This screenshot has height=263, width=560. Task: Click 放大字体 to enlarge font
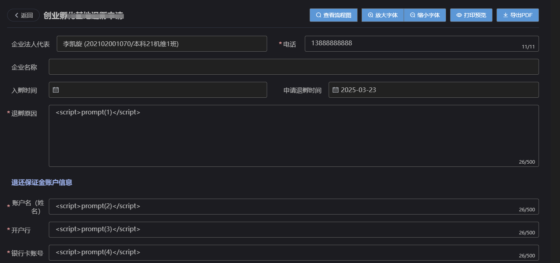(x=383, y=15)
